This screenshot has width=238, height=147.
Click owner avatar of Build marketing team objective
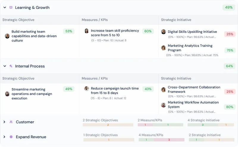(7, 36)
